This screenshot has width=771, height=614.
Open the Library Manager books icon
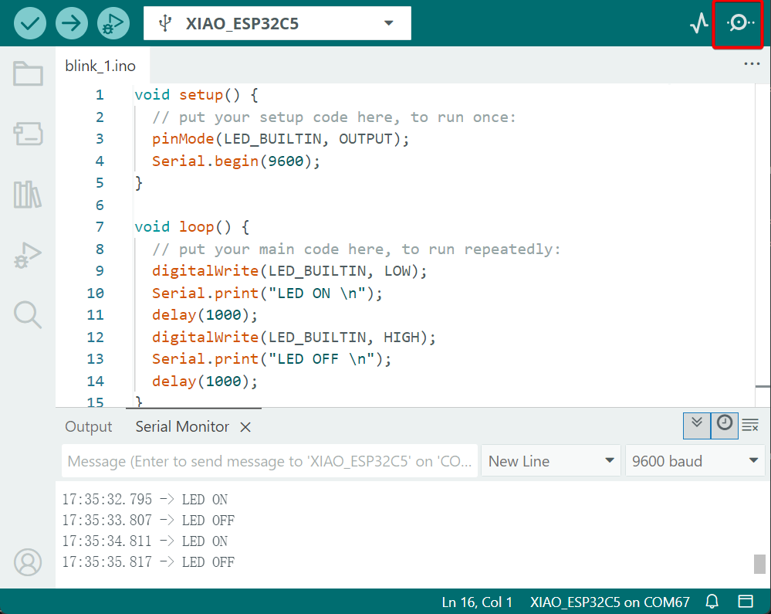point(28,195)
